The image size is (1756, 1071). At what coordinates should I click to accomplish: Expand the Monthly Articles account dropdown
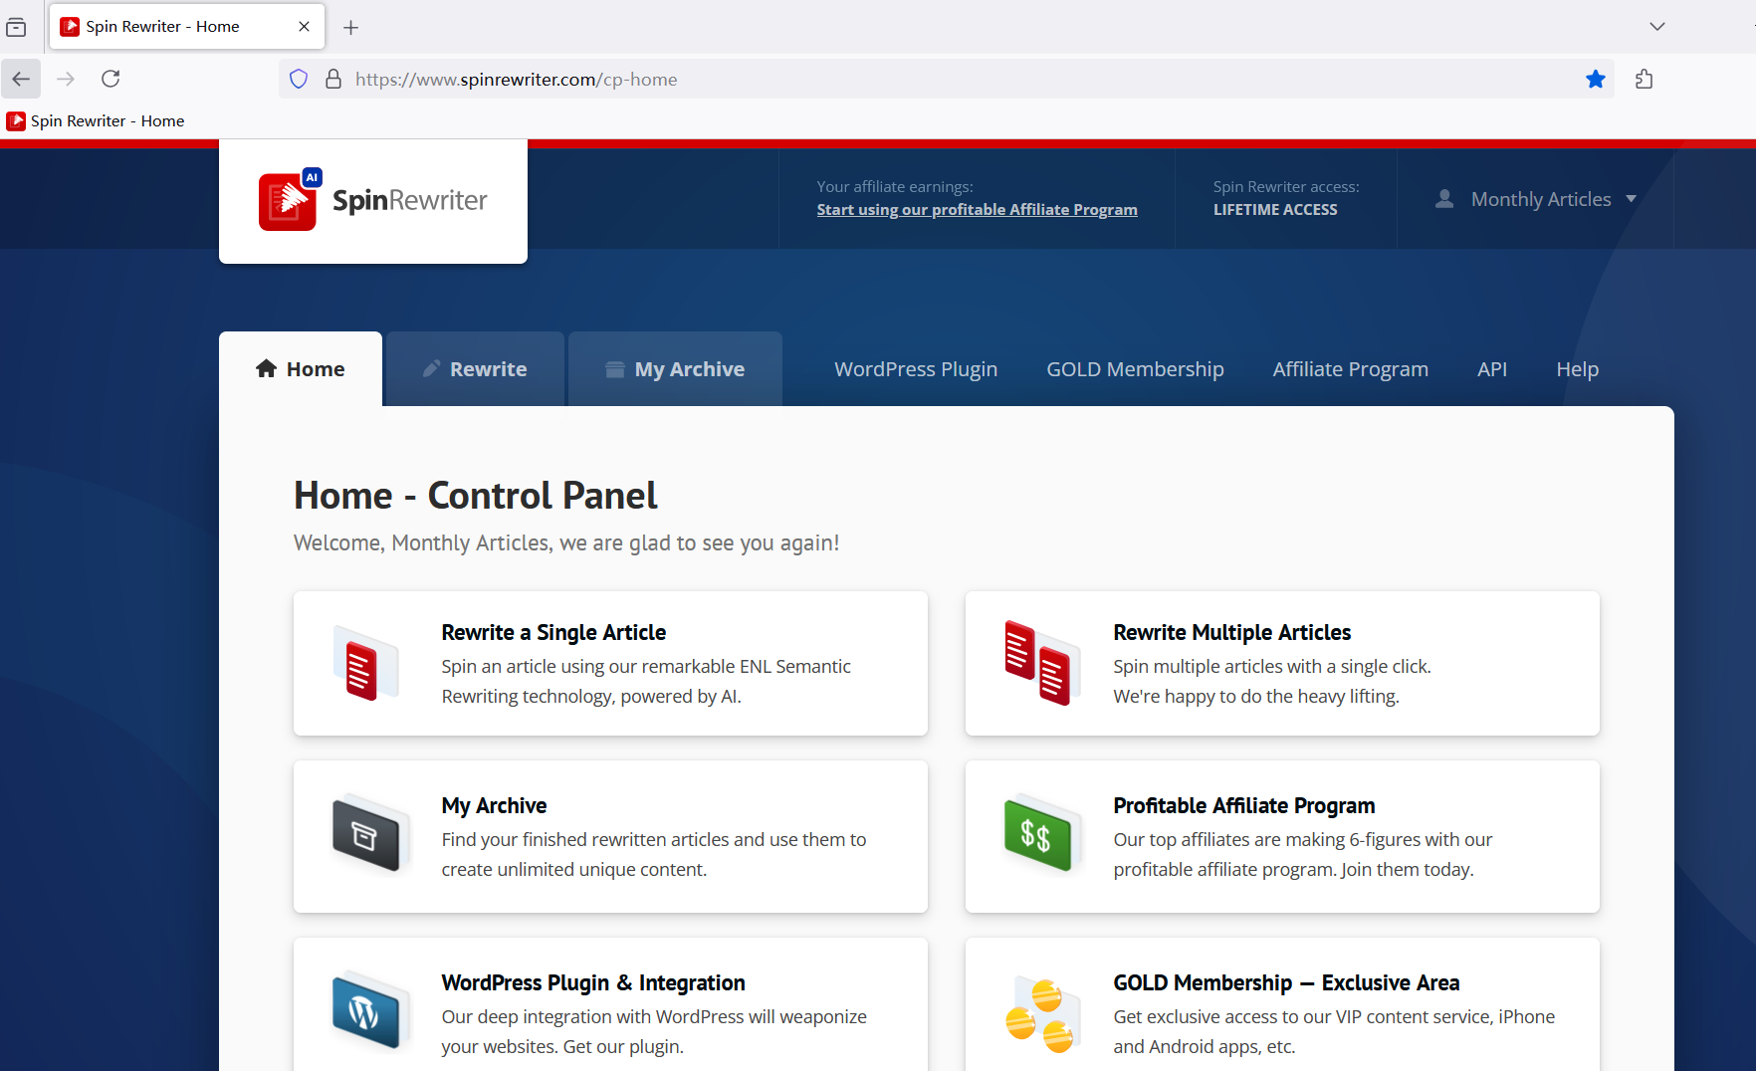pyautogui.click(x=1536, y=199)
